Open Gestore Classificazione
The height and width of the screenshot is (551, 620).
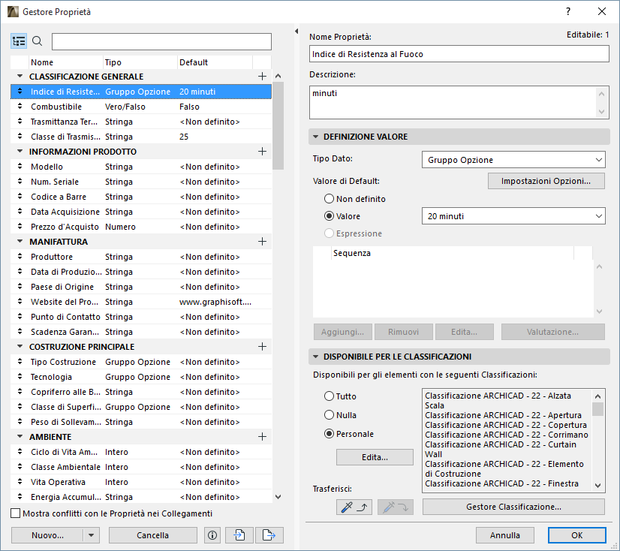(513, 507)
